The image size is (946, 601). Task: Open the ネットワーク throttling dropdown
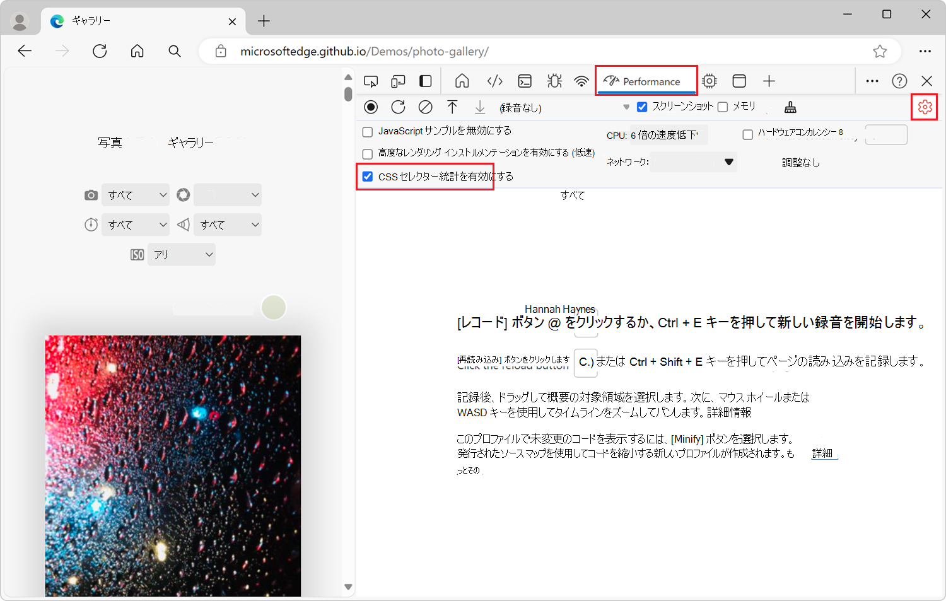pos(692,162)
